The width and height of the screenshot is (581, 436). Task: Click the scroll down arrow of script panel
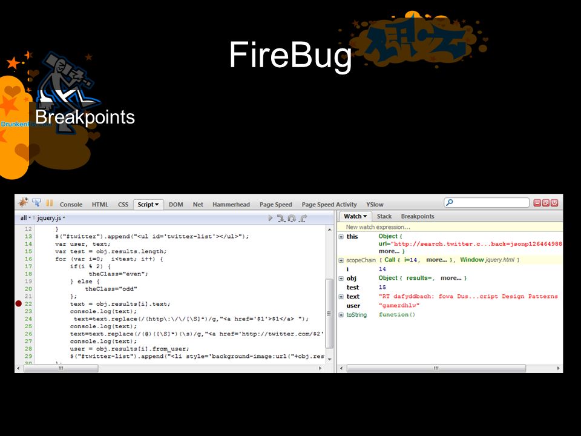coord(329,359)
